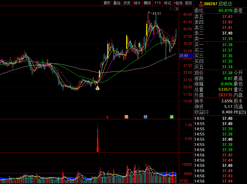
Task: Click the 卖四 price 37.42
Action: [227, 22]
